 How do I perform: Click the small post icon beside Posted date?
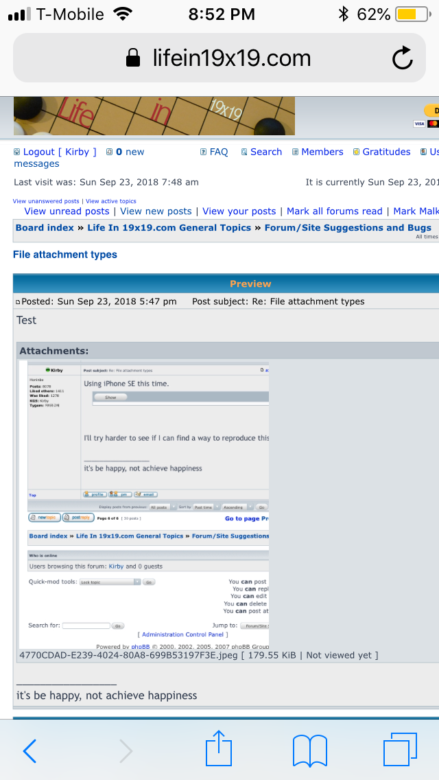[19, 302]
